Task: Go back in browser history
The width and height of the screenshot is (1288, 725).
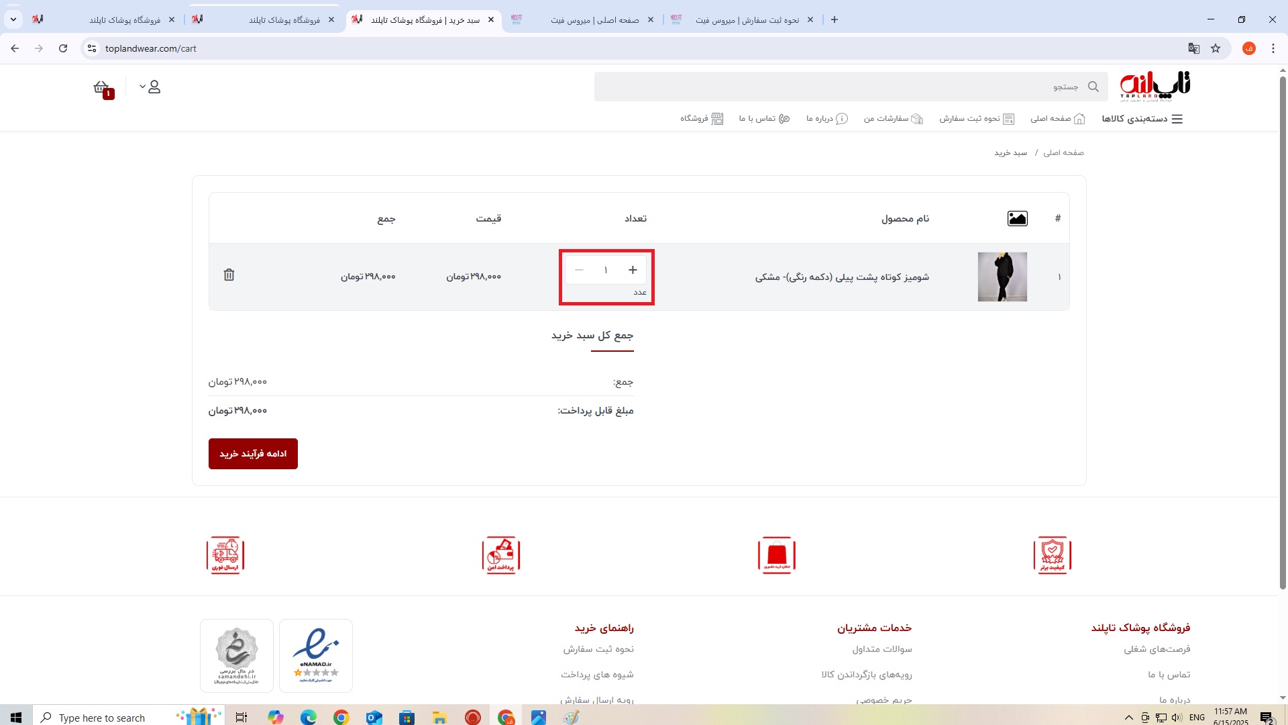Action: [x=15, y=48]
